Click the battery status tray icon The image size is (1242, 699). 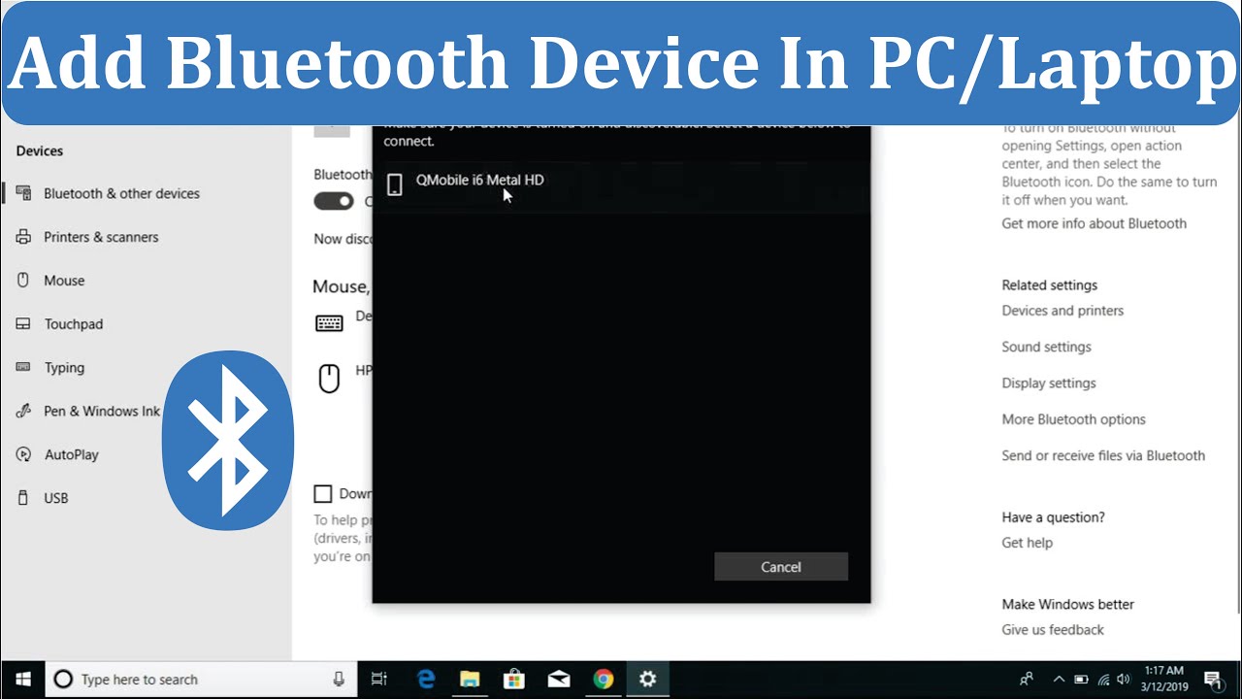(1081, 680)
